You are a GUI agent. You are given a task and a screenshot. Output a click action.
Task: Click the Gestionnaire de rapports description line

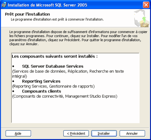click(53, 86)
